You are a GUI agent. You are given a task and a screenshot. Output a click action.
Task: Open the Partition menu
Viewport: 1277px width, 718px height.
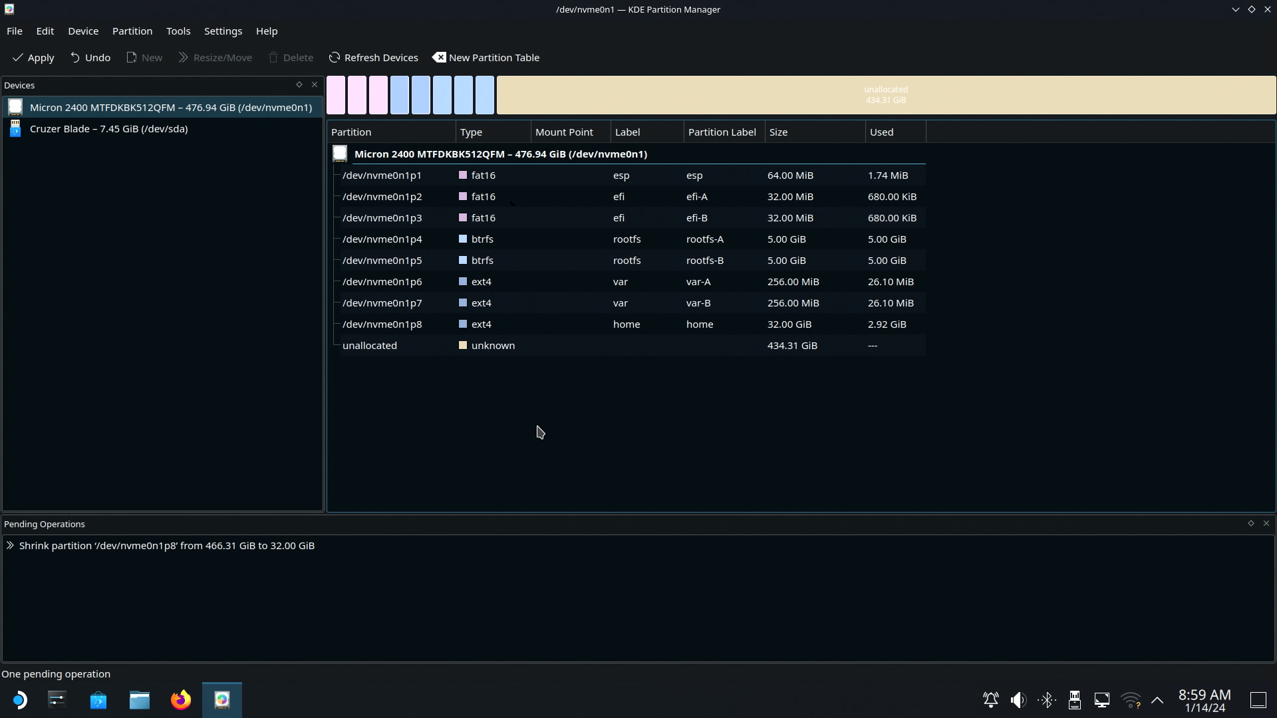tap(132, 31)
